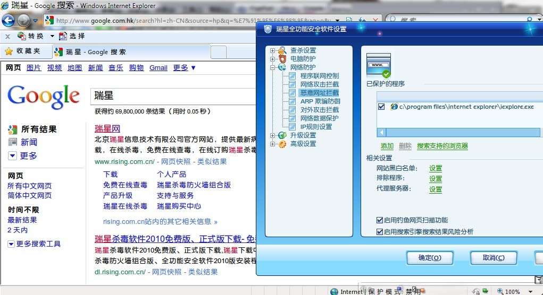Open a new blank tab
The height and width of the screenshot is (295, 543).
(219, 52)
